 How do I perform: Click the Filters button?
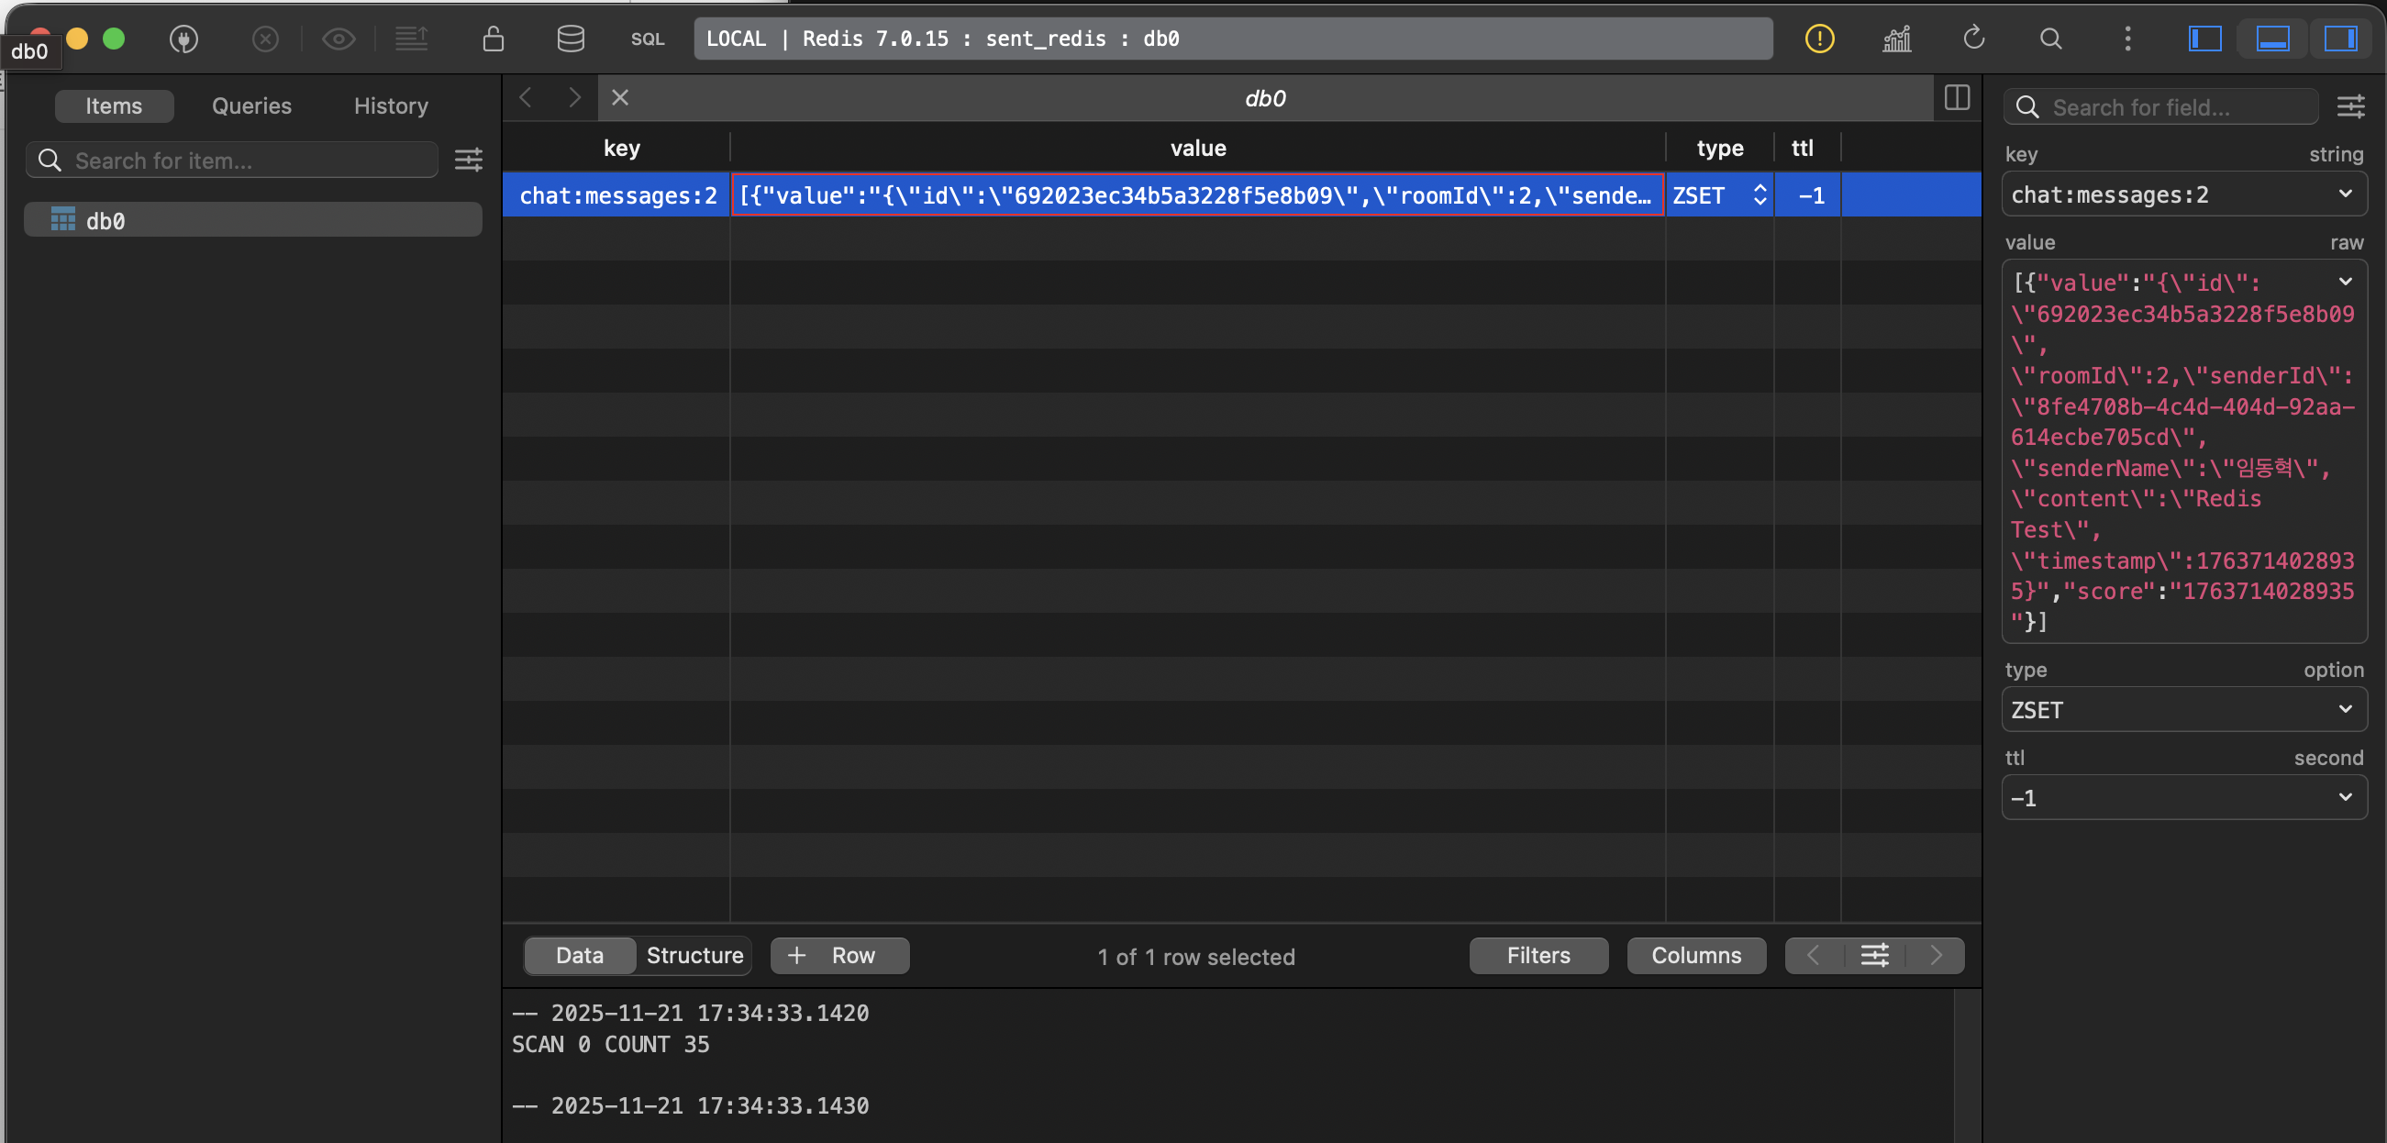1538,955
